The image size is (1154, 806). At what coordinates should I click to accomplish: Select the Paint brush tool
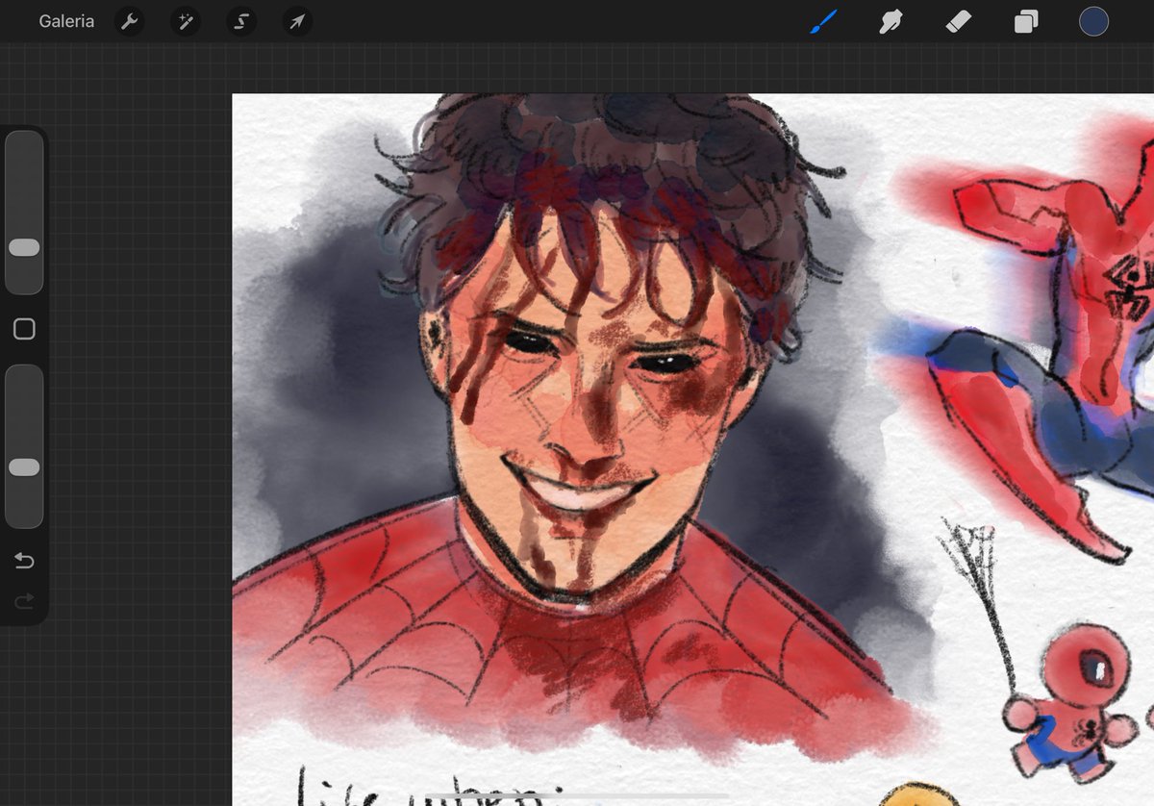click(x=823, y=21)
